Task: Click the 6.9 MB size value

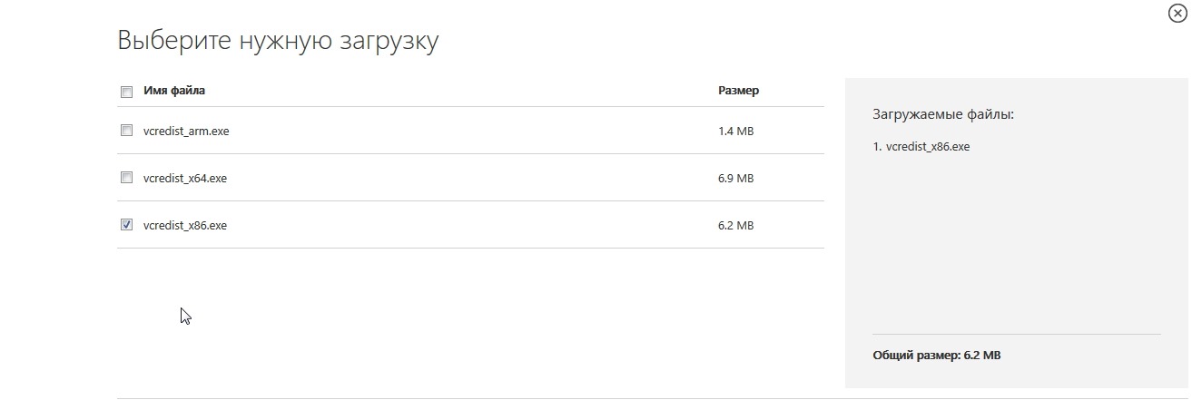Action: coord(735,178)
